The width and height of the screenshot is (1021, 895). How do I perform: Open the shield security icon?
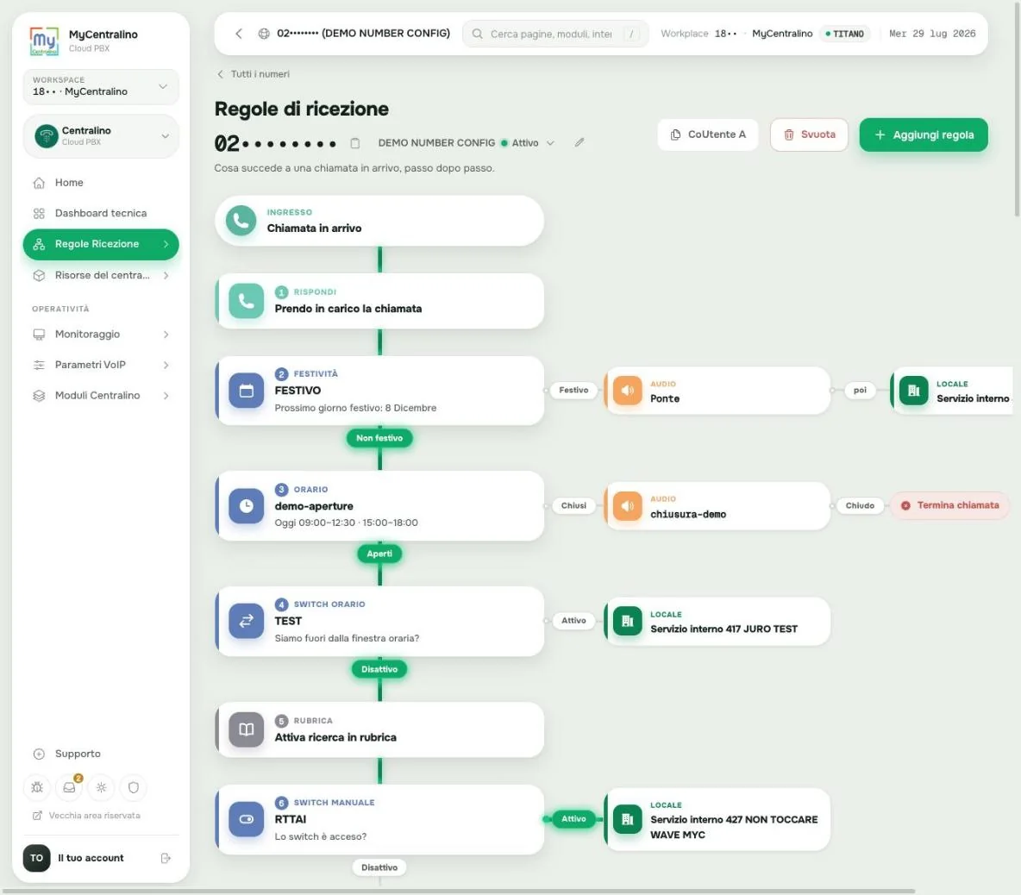point(134,787)
